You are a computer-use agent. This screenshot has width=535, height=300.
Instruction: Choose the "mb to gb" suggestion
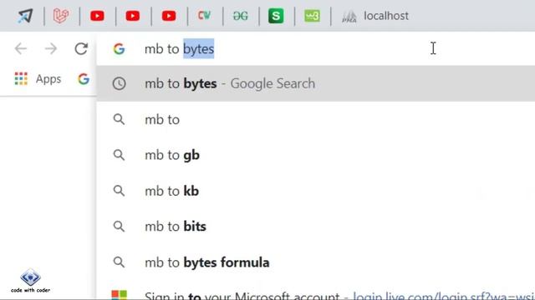point(316,155)
